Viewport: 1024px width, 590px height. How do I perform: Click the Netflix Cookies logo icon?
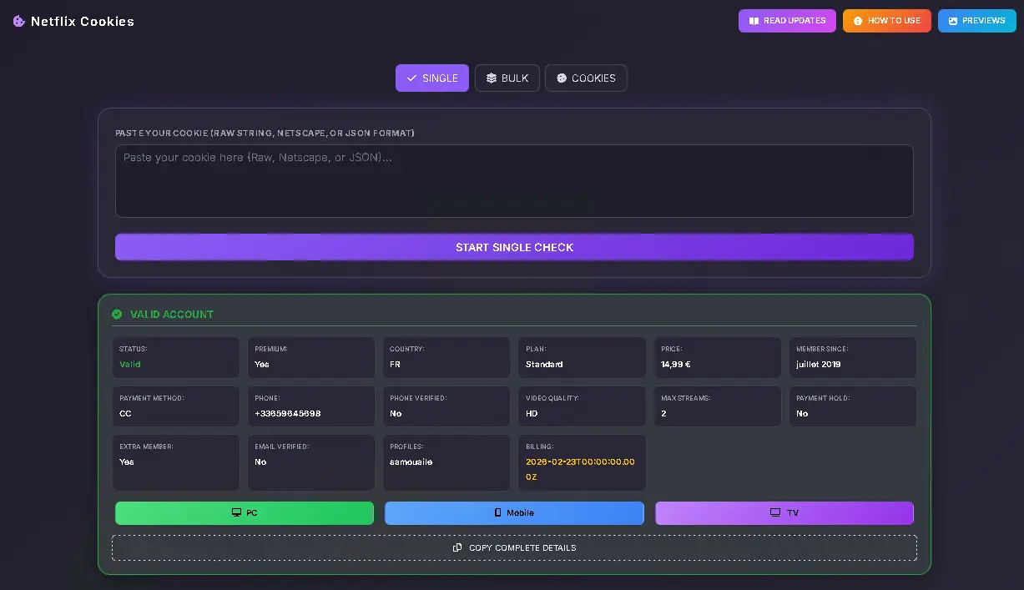click(x=19, y=21)
